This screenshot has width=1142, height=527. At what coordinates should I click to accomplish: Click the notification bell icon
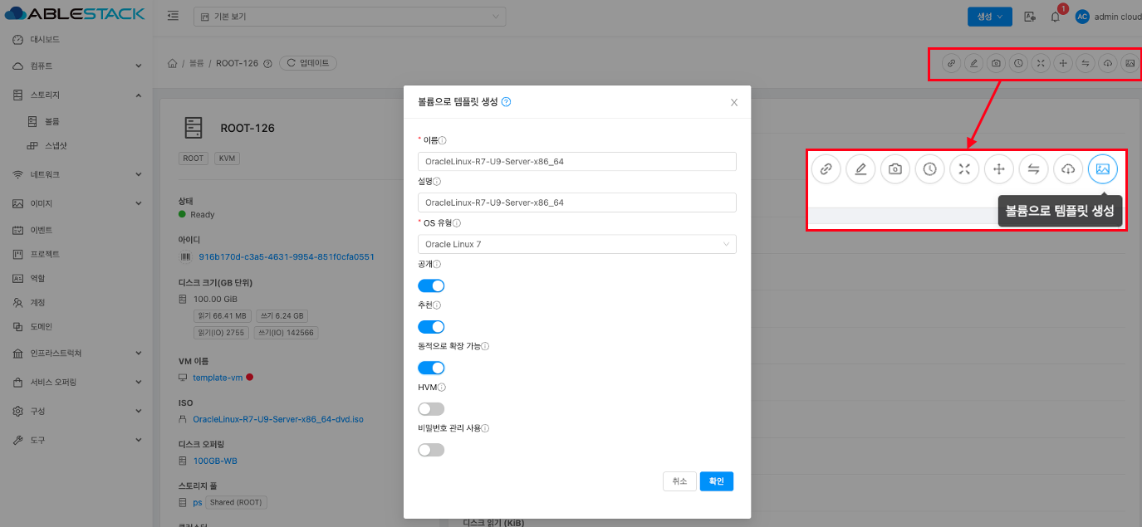click(1055, 17)
